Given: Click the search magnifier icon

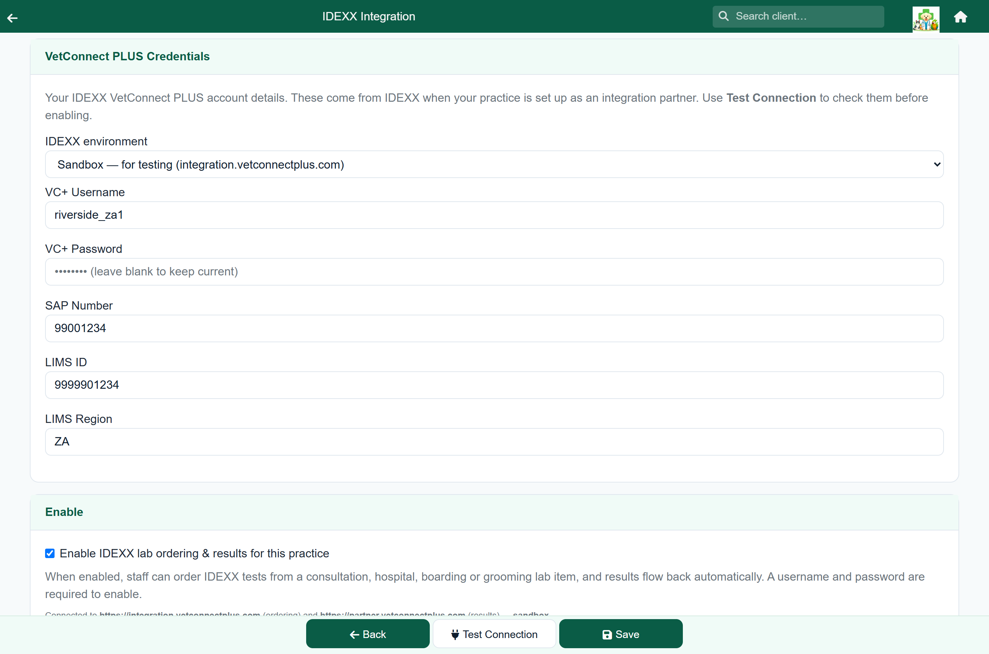Looking at the screenshot, I should tap(724, 16).
